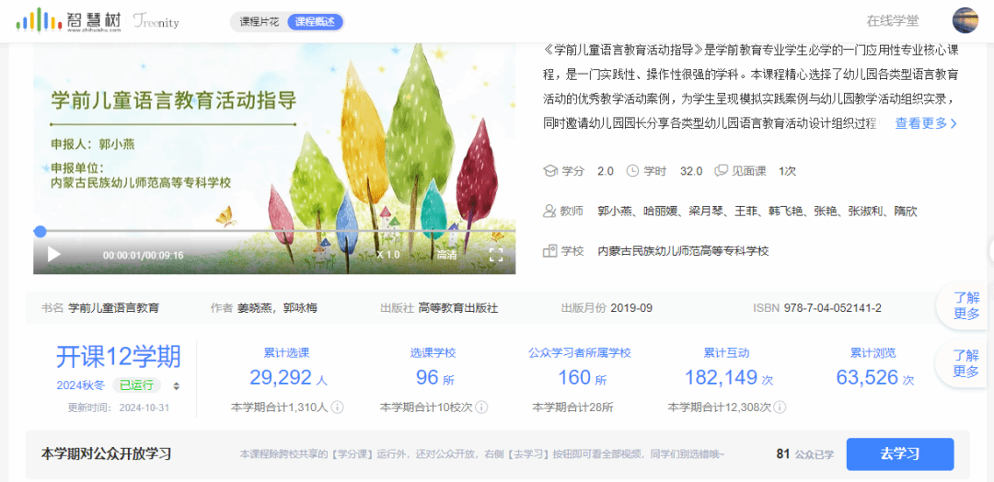Select the 课程概述 toggle option

pyautogui.click(x=314, y=21)
